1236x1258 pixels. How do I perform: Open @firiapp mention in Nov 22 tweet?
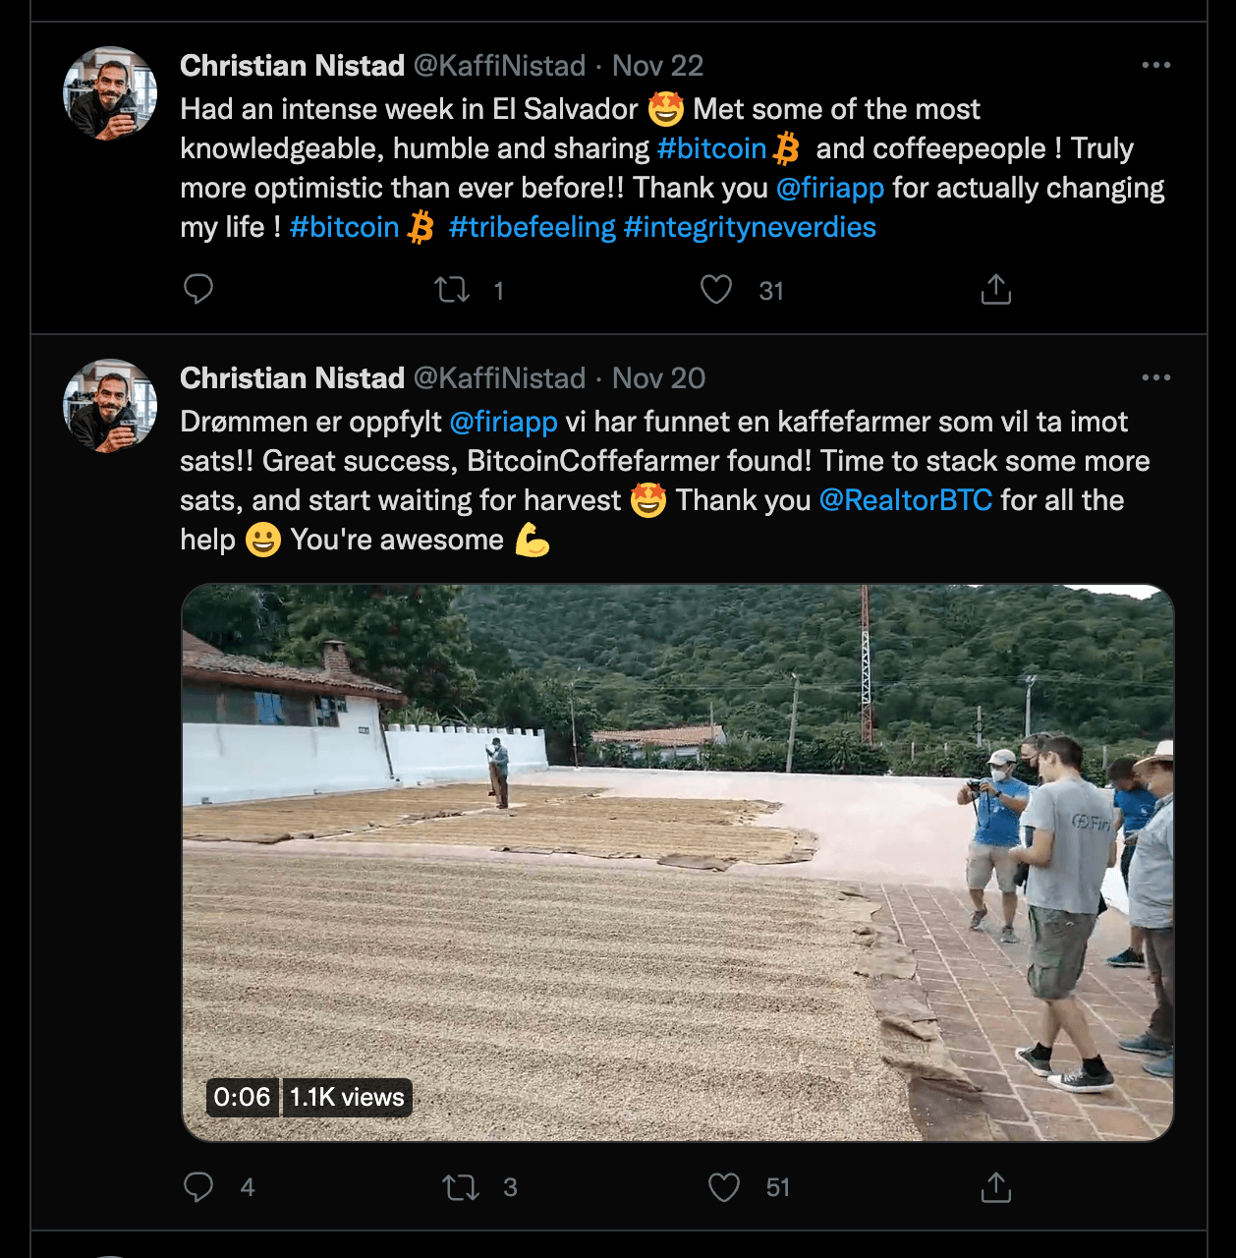(x=830, y=188)
